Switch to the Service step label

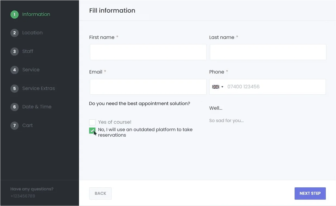pyautogui.click(x=31, y=70)
